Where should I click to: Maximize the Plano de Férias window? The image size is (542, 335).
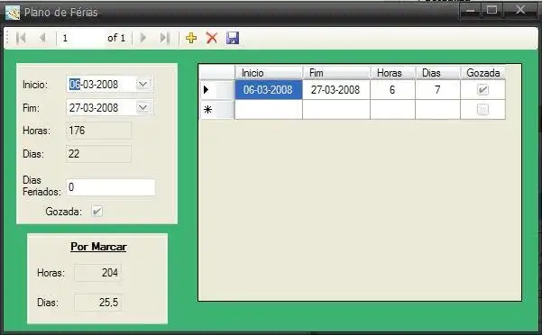[491, 10]
